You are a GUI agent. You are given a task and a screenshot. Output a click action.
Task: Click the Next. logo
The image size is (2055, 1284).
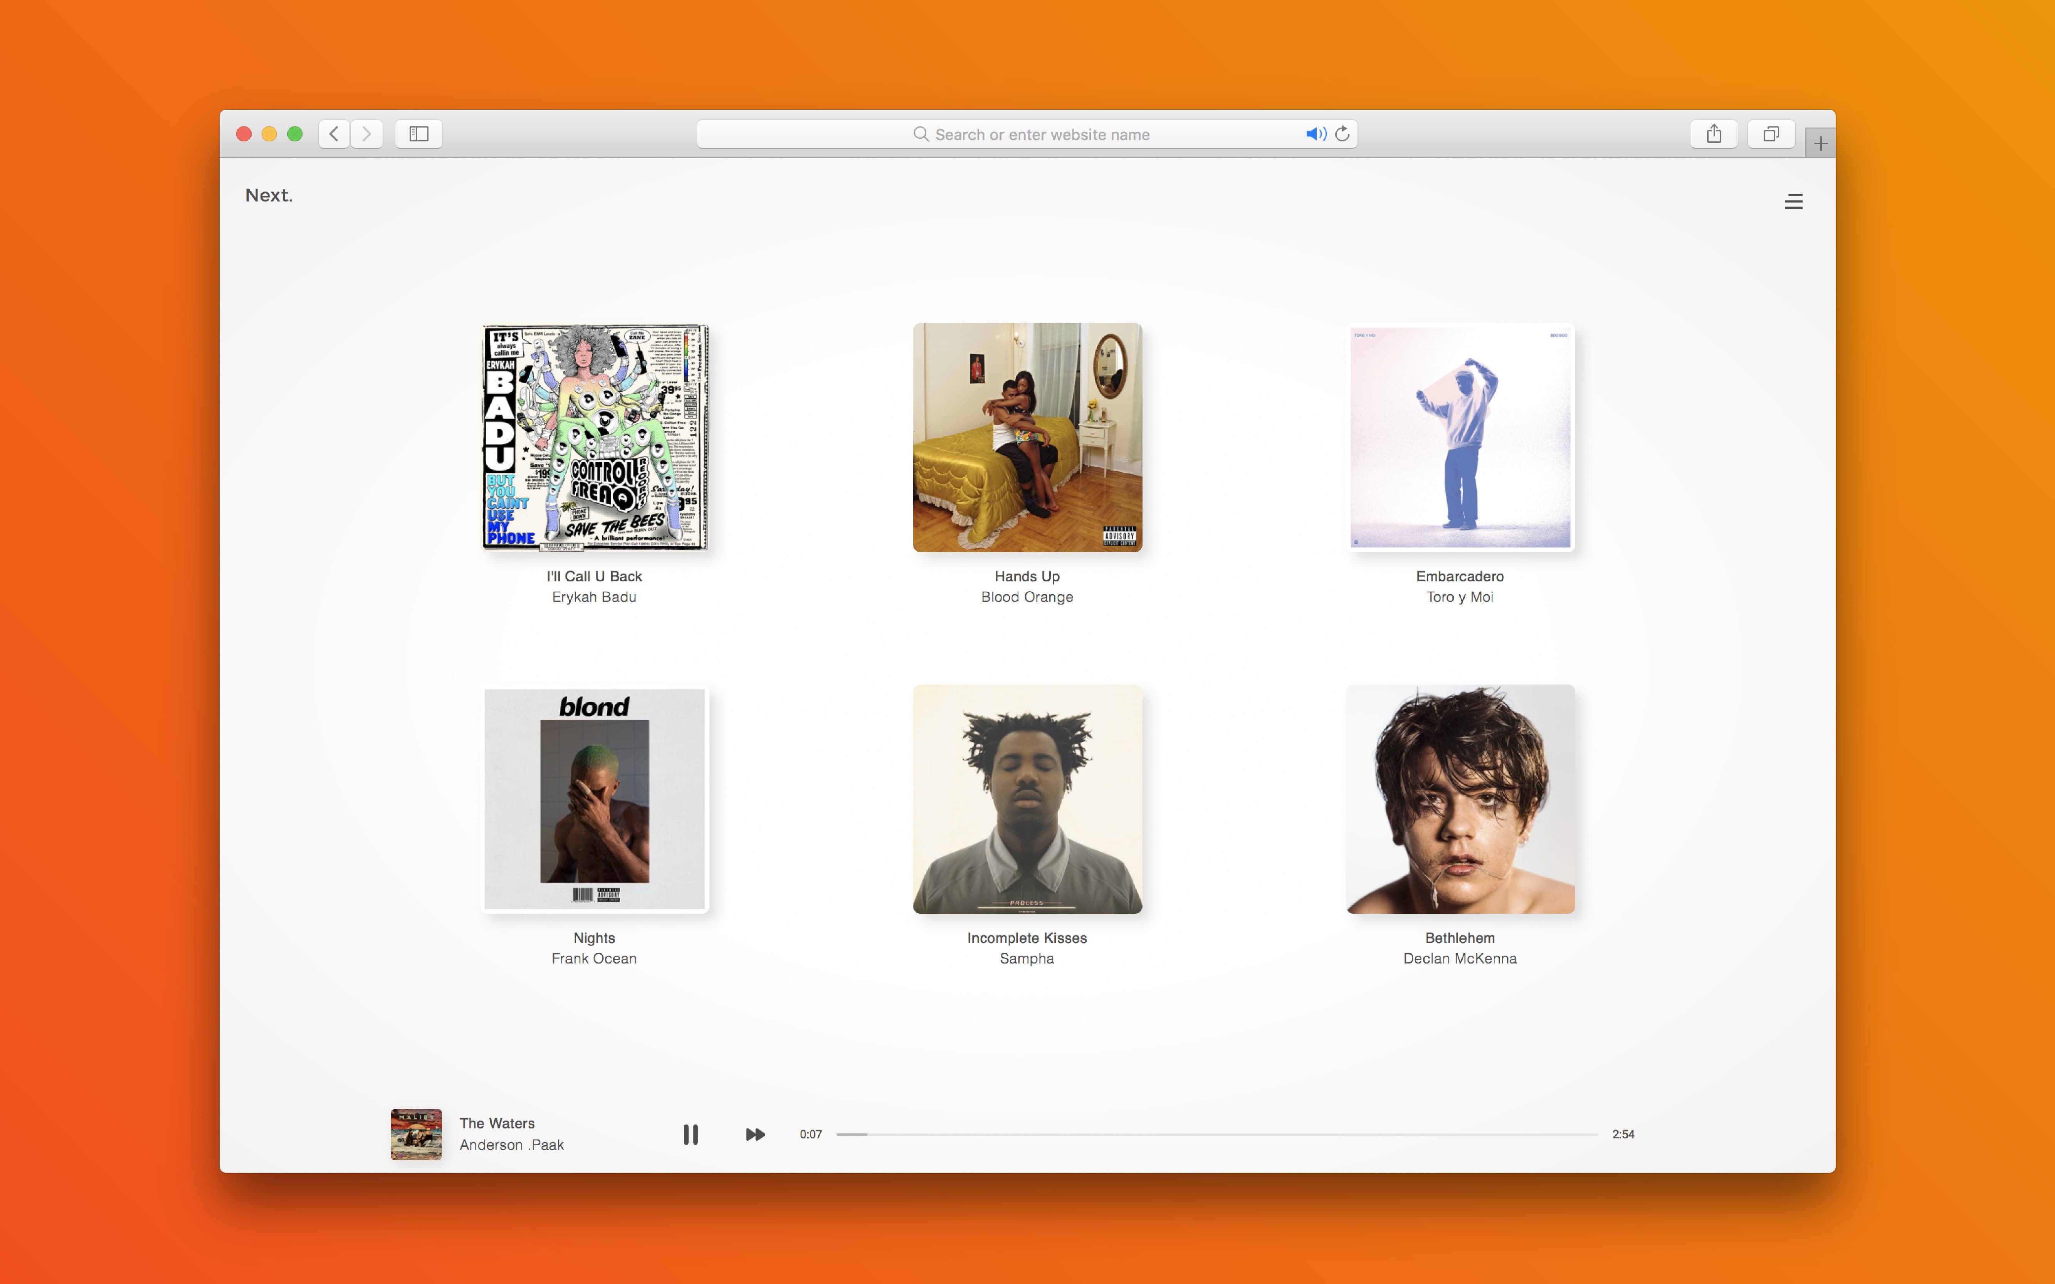pos(269,195)
